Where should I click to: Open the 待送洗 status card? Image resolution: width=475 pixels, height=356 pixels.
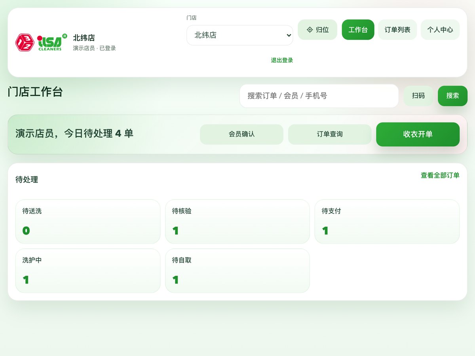[88, 222]
